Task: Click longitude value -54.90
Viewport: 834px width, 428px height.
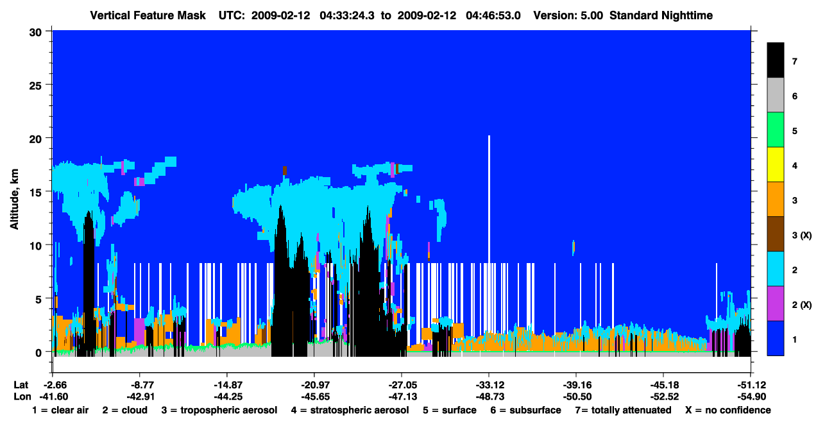Action: (x=751, y=397)
